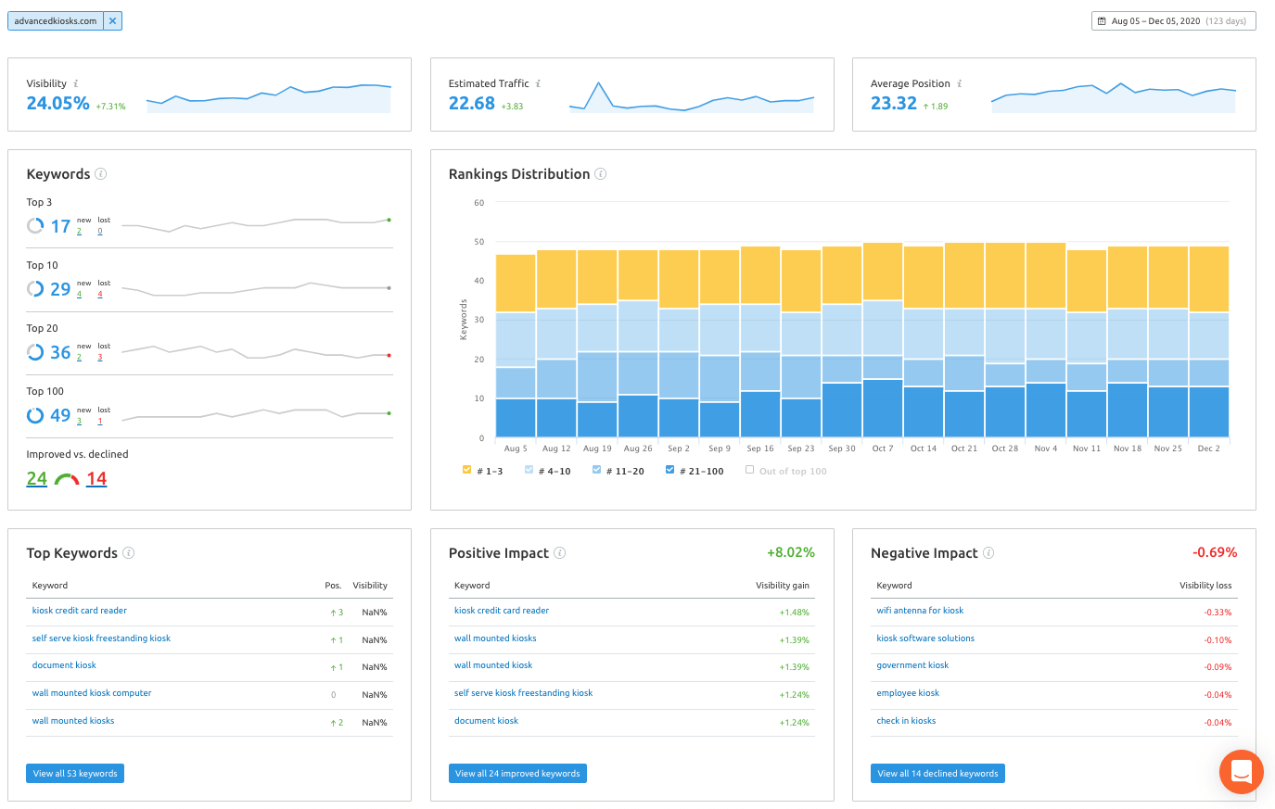Screen dimensions: 1275x809
Task: Toggle the #1-3 rankings legend checkbox
Action: [466, 470]
